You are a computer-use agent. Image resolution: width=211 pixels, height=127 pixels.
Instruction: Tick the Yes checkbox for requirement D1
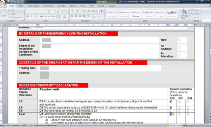pos(171,102)
